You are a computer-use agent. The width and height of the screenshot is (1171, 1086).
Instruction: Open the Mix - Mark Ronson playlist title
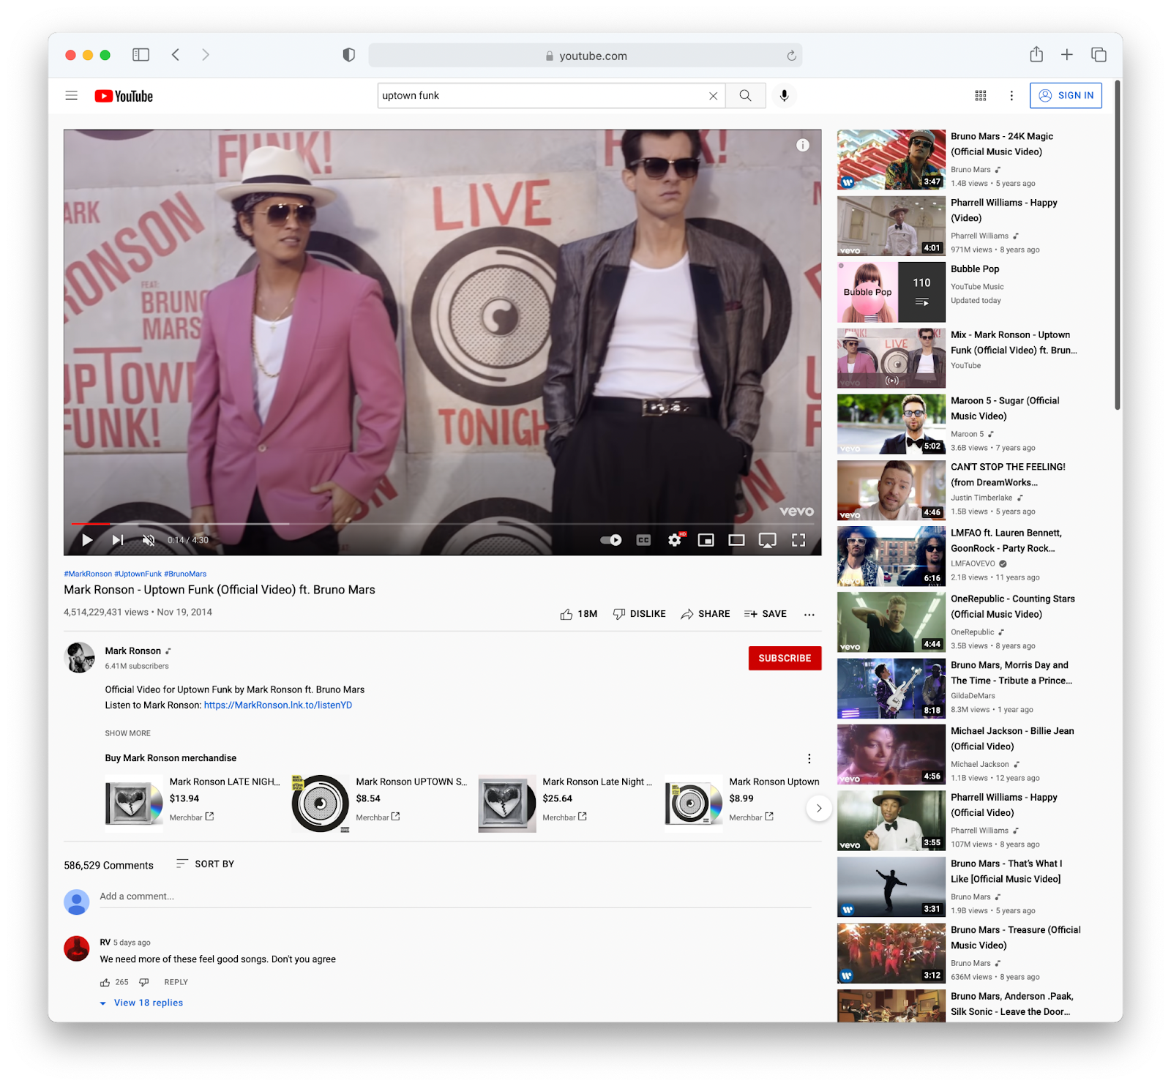point(1014,342)
